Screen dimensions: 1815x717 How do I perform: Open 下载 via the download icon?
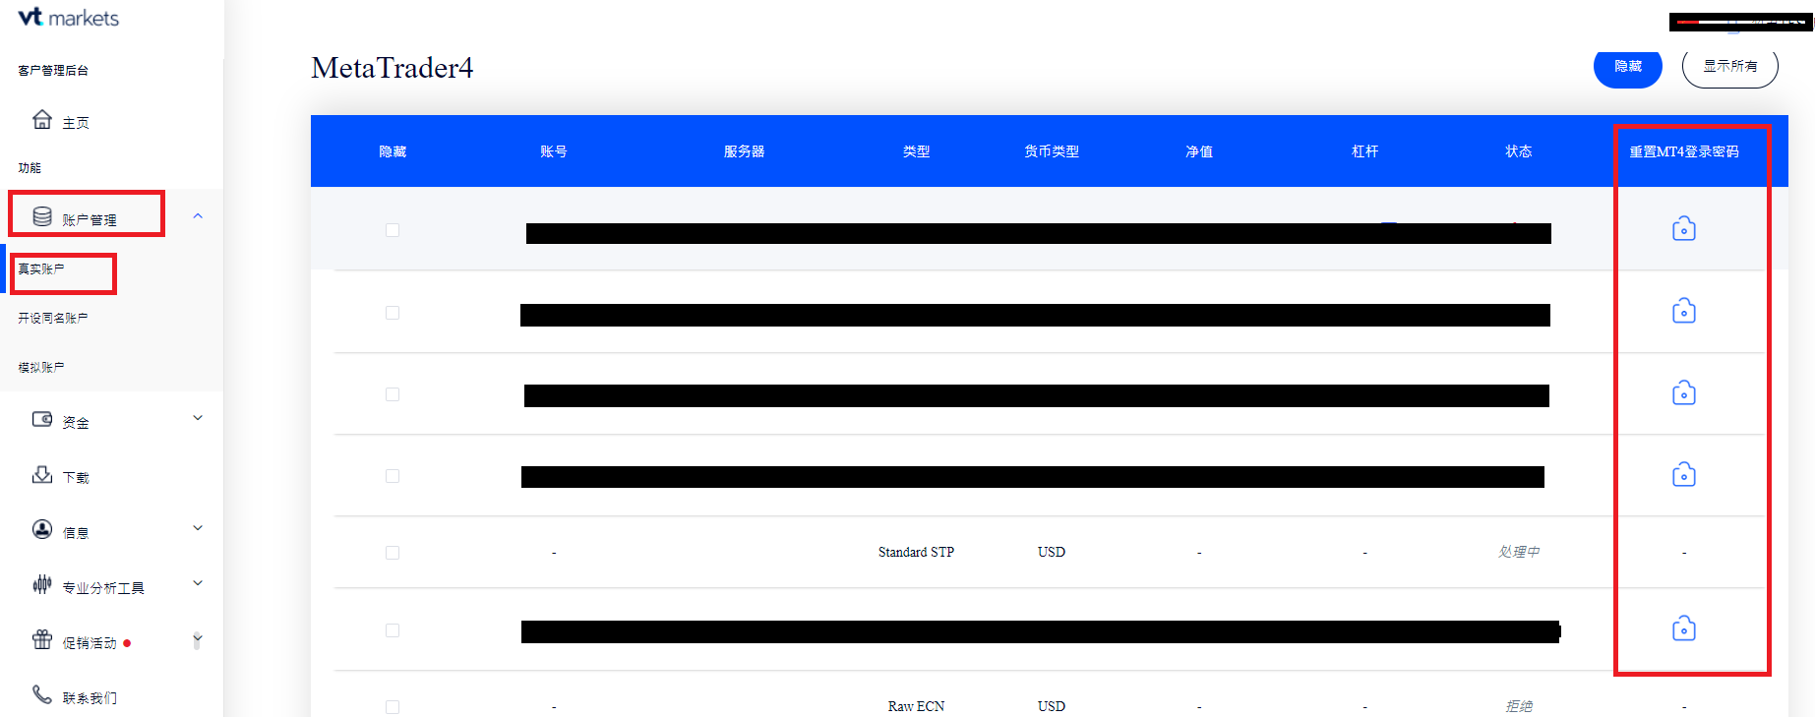click(x=42, y=475)
